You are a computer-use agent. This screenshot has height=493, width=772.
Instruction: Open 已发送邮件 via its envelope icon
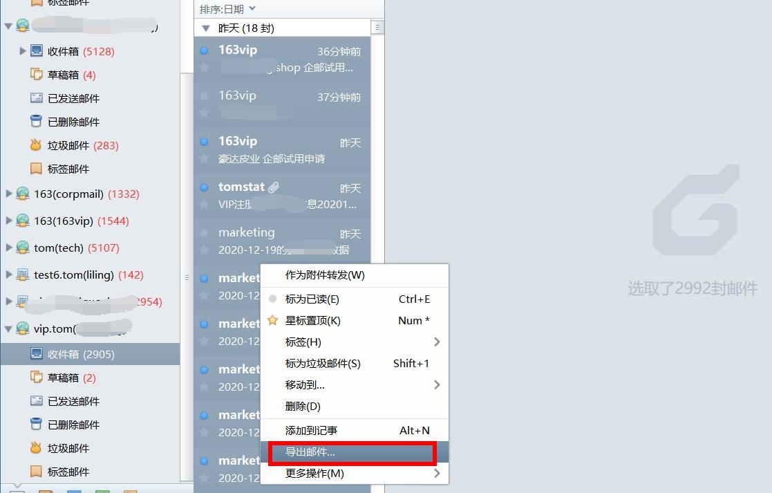(x=37, y=98)
